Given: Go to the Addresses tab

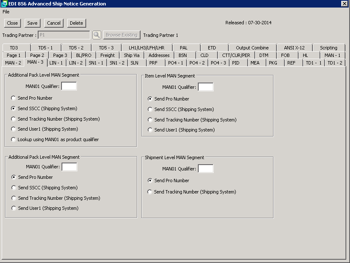Looking at the screenshot, I should 159,55.
